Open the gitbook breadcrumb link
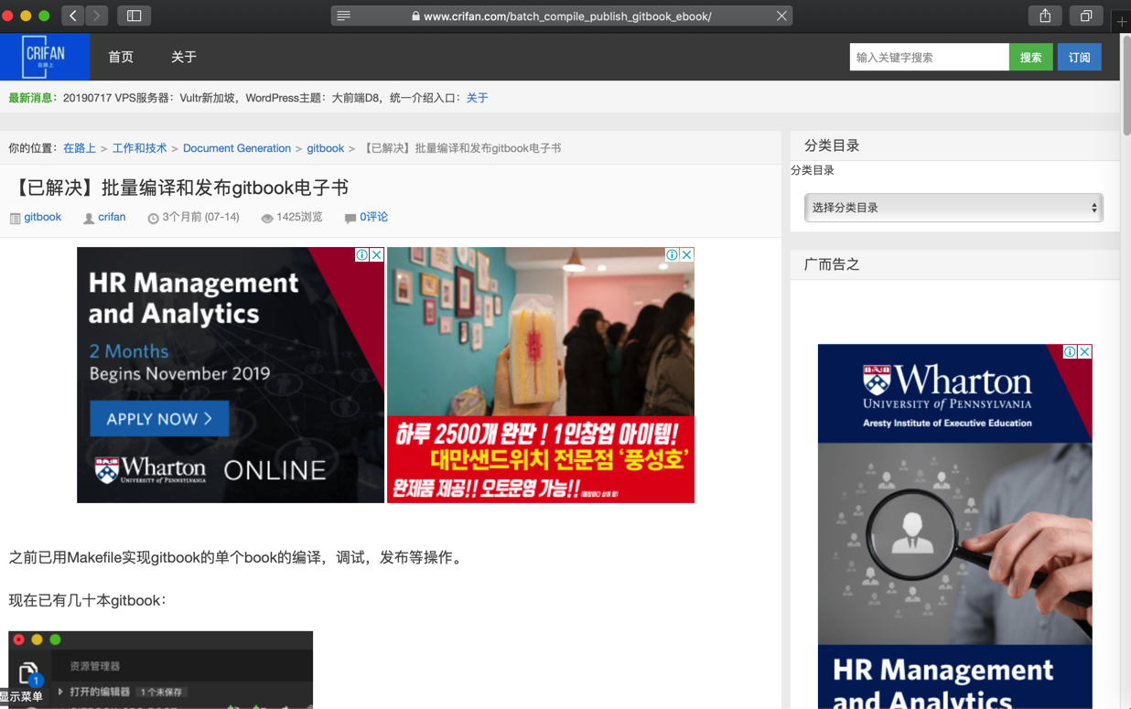Viewport: 1131px width, 709px height. point(325,148)
